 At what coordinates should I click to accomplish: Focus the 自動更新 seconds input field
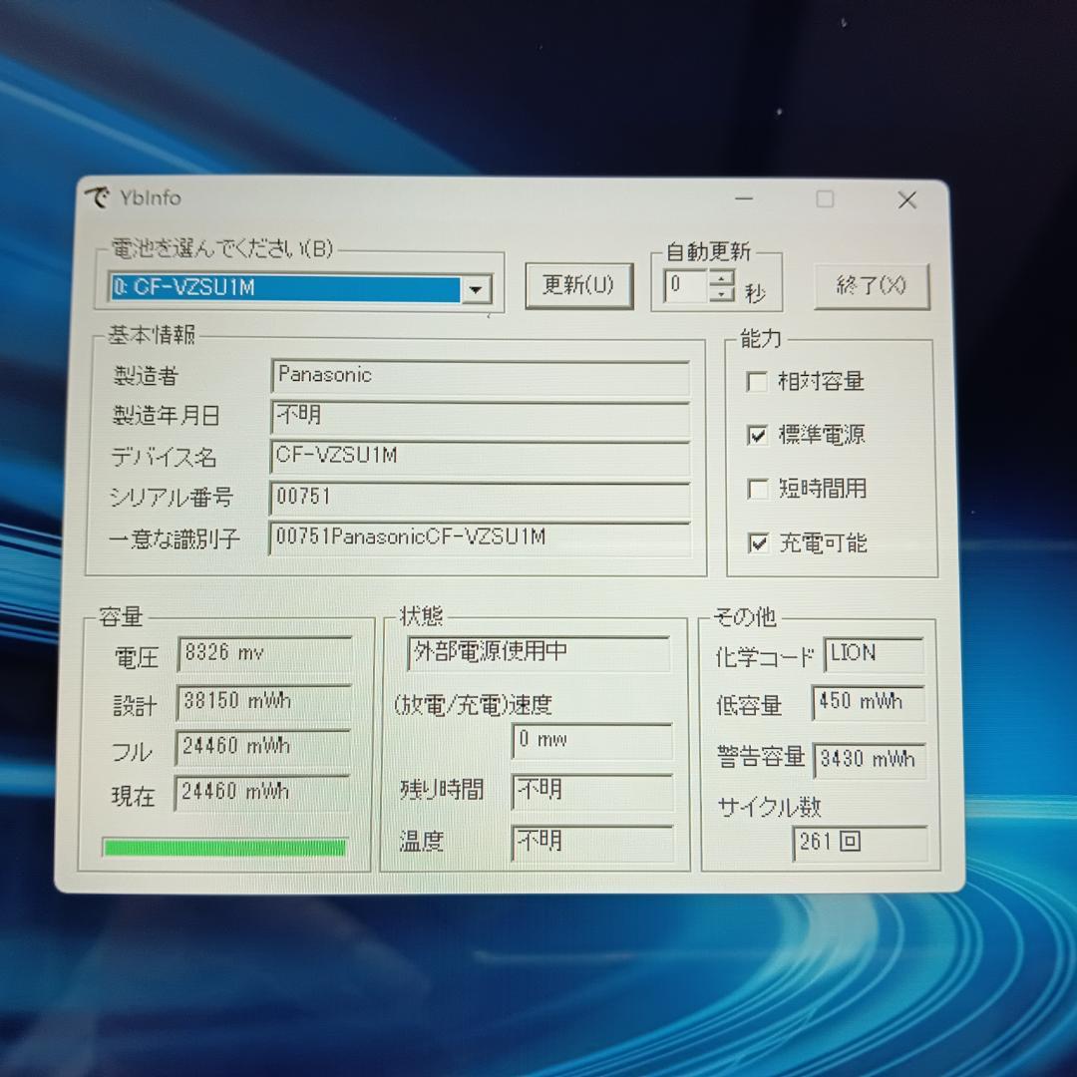coord(685,286)
